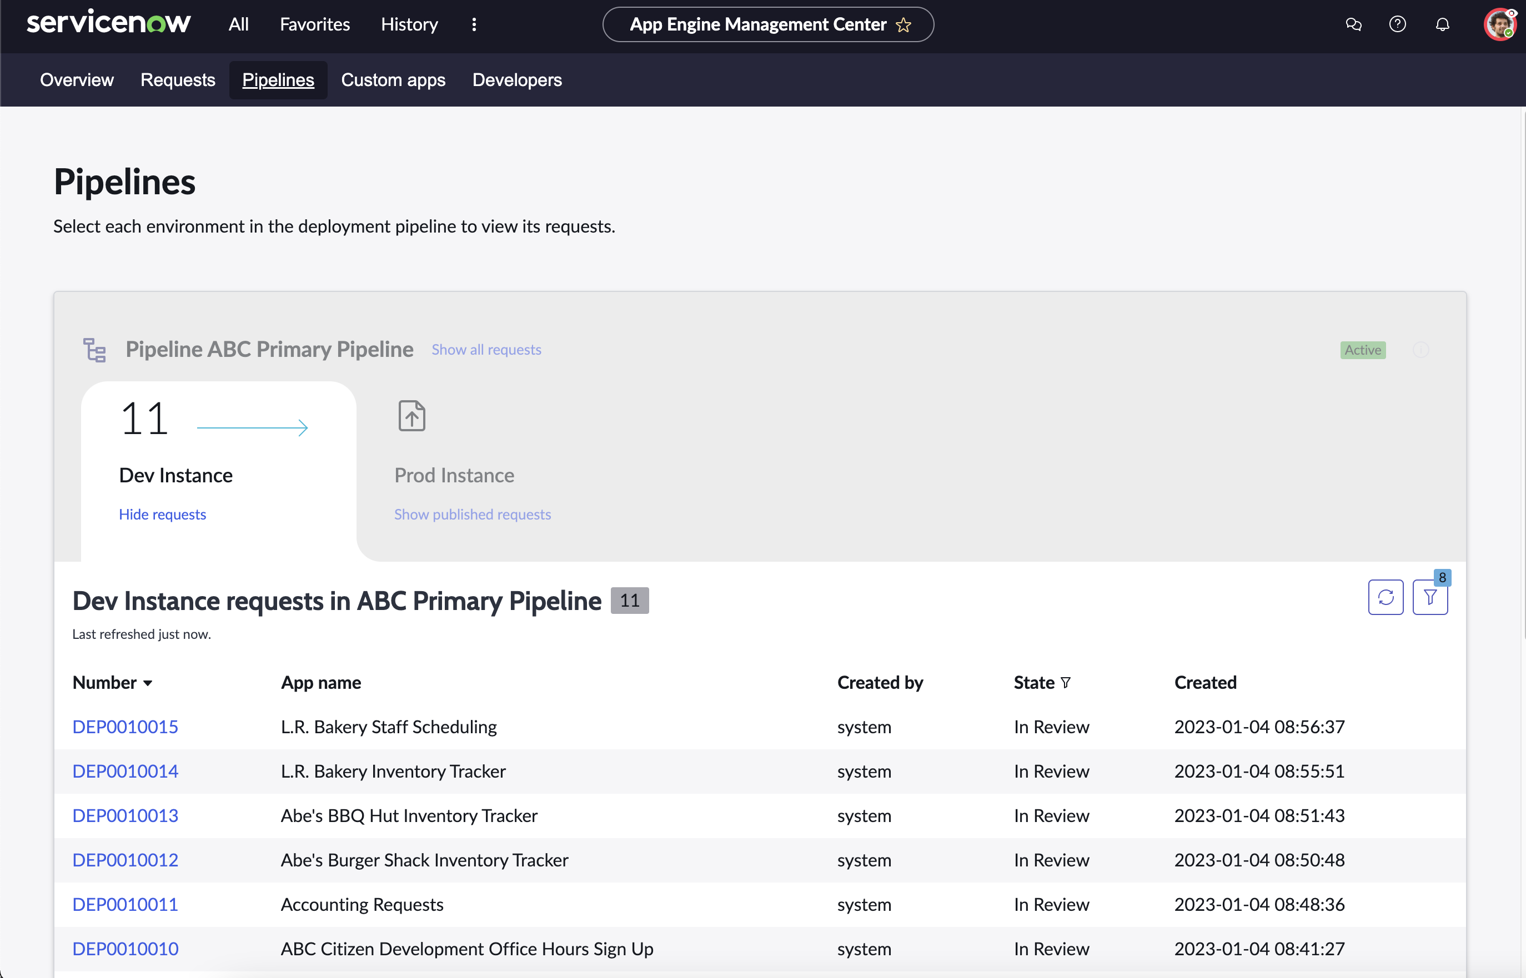The height and width of the screenshot is (978, 1526).
Task: Click the Active status badge
Action: point(1363,350)
